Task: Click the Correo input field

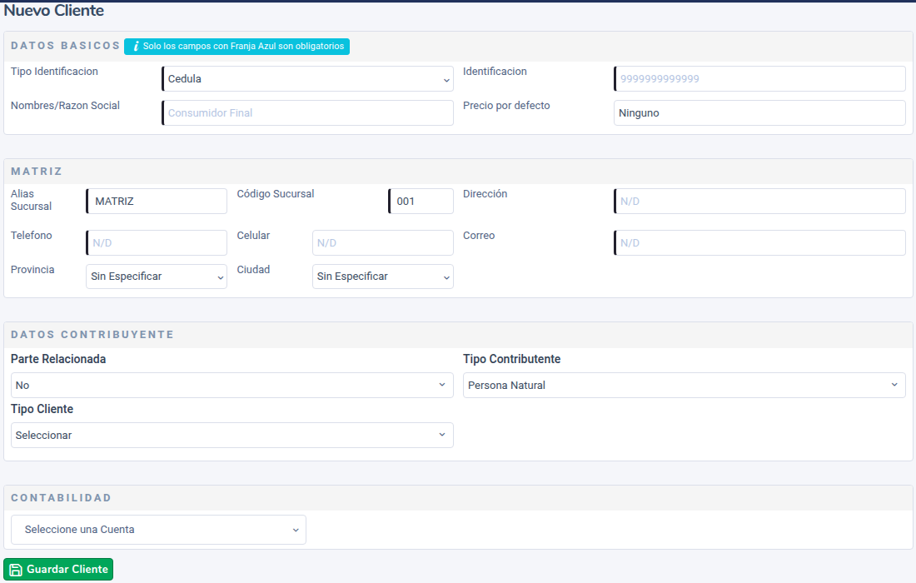Action: (x=759, y=242)
